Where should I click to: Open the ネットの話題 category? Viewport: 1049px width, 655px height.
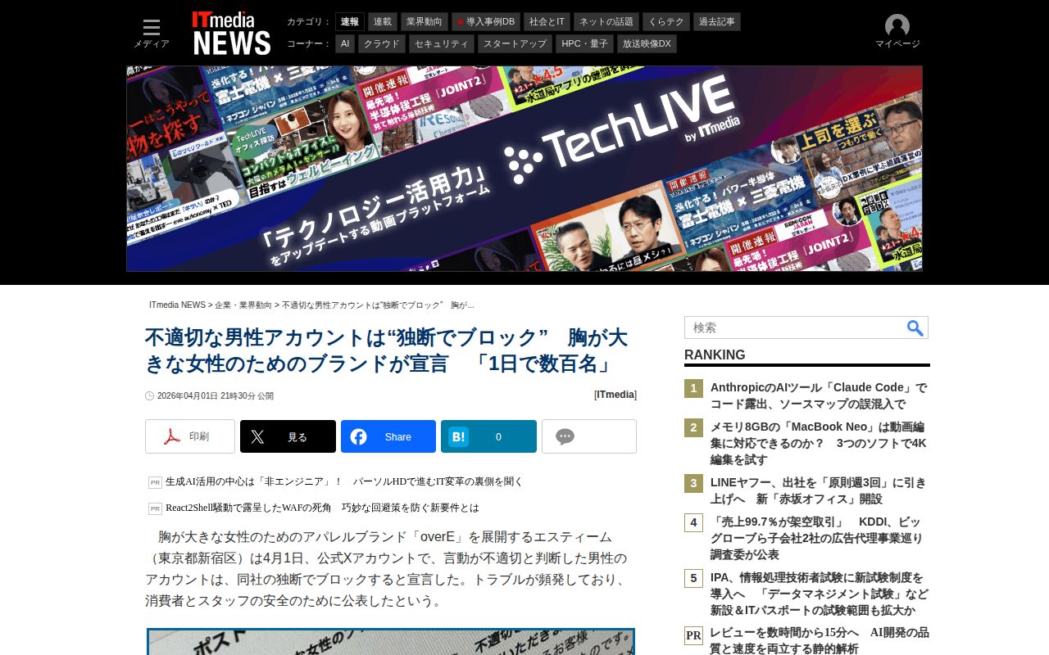[x=606, y=22]
